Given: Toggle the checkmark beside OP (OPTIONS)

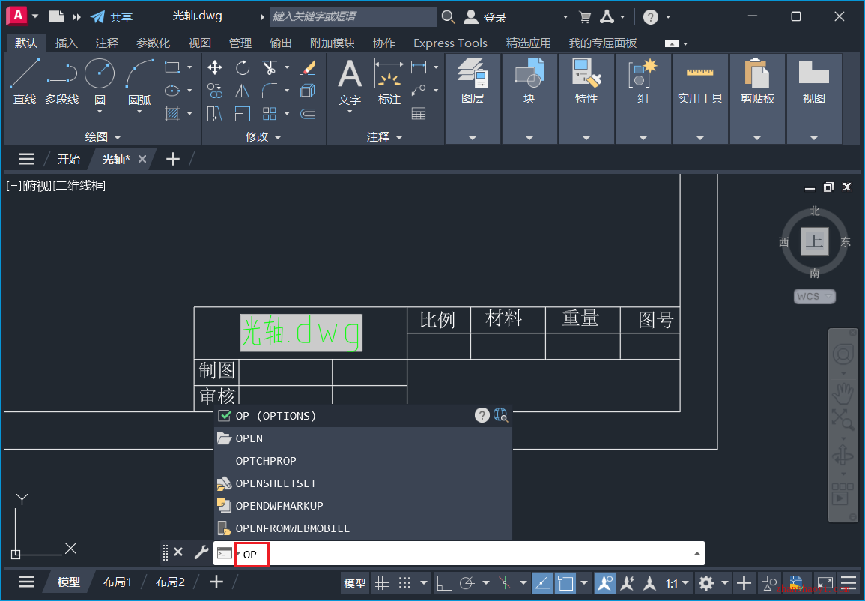Looking at the screenshot, I should (224, 415).
